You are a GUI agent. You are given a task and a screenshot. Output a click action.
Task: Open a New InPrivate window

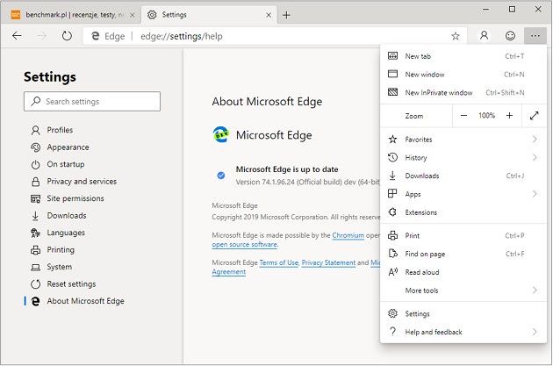tap(463, 93)
